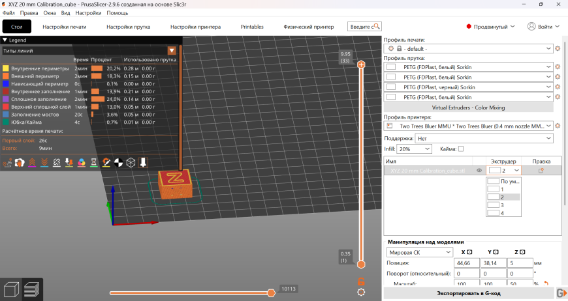Image resolution: width=568 pixels, height=301 pixels.
Task: Open printer profile settings gear icon
Action: tap(558, 126)
